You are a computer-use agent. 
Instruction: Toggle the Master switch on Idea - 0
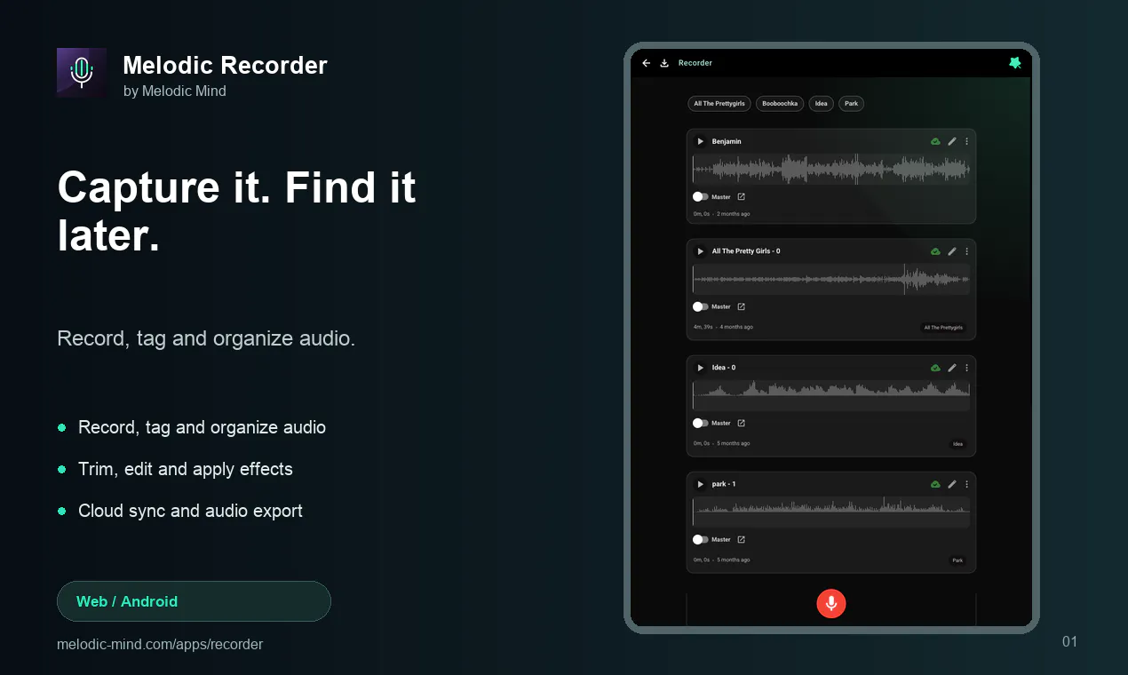coord(701,423)
